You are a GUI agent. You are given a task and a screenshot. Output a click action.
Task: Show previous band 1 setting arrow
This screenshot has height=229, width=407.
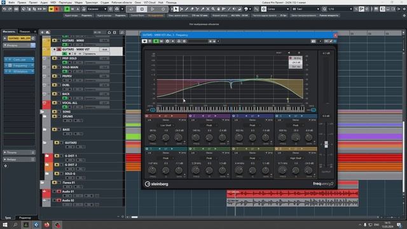pyautogui.click(x=160, y=116)
